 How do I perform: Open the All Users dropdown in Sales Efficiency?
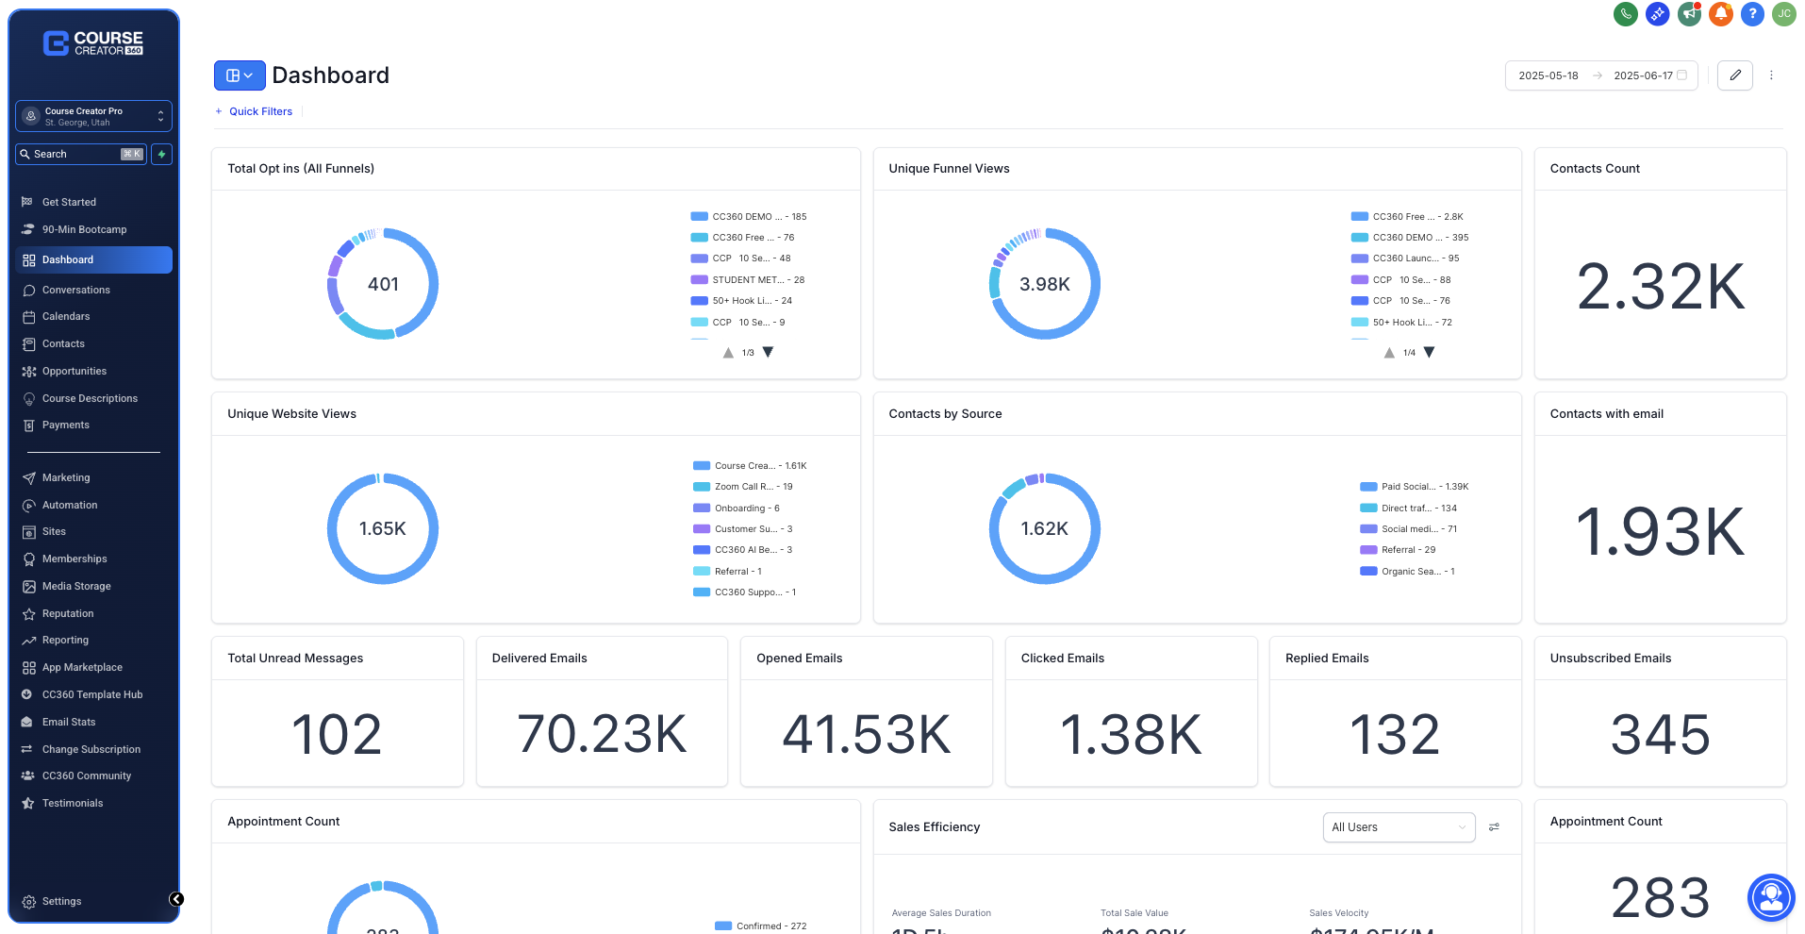coord(1399,827)
